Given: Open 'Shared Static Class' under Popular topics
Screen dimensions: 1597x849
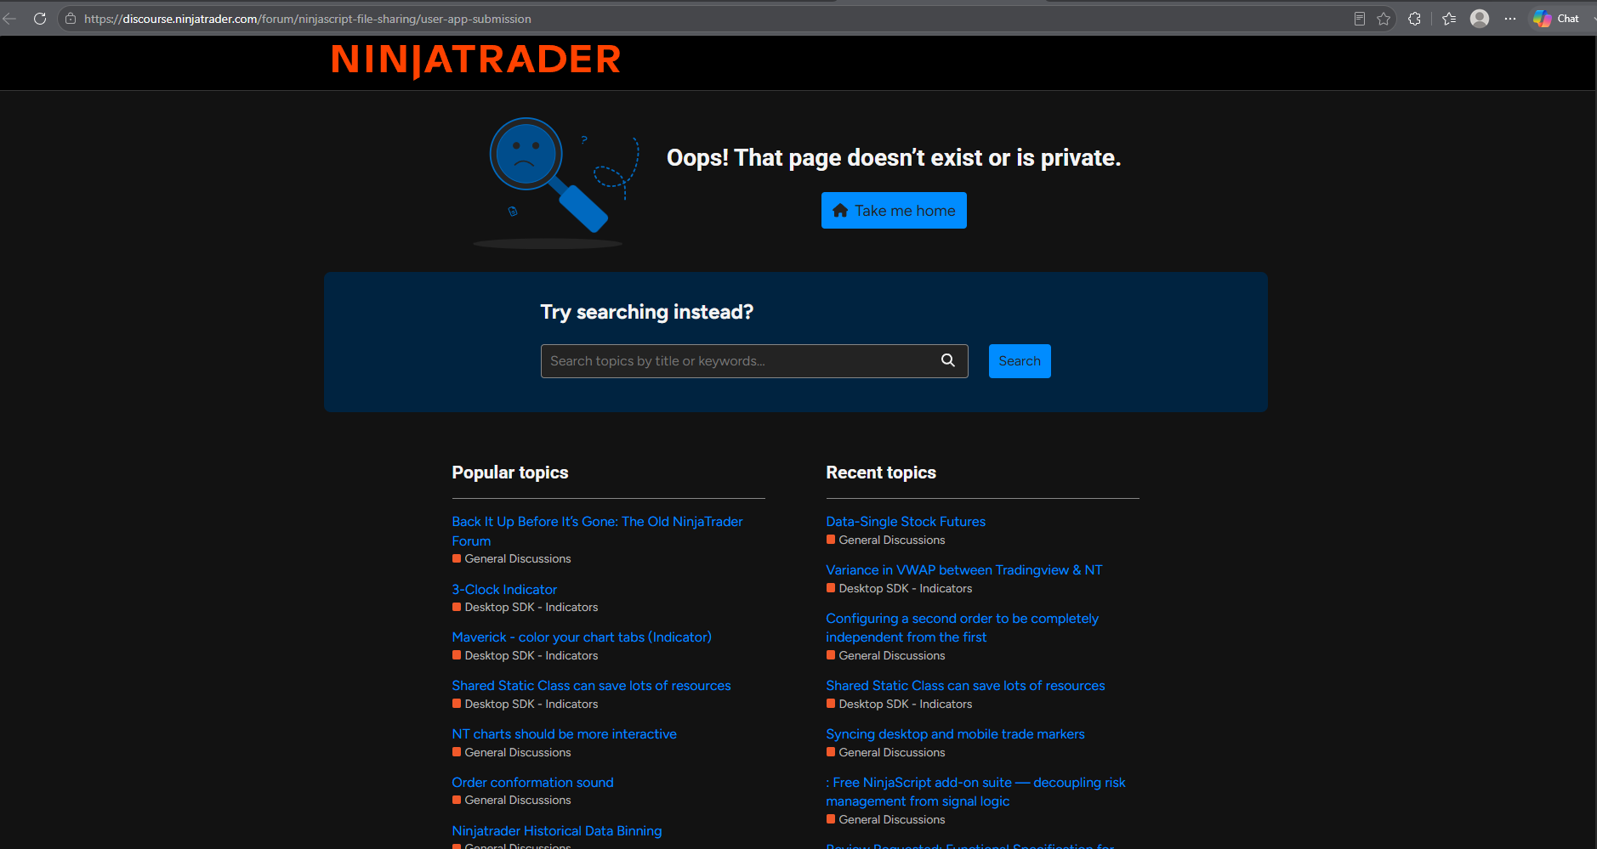Looking at the screenshot, I should pyautogui.click(x=591, y=686).
